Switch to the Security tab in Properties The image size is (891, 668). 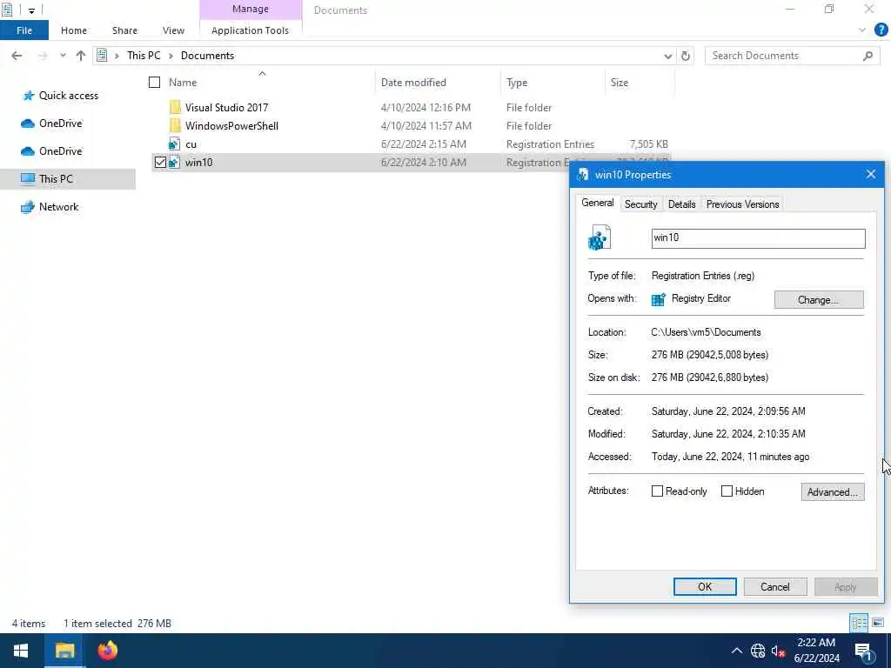[640, 204]
